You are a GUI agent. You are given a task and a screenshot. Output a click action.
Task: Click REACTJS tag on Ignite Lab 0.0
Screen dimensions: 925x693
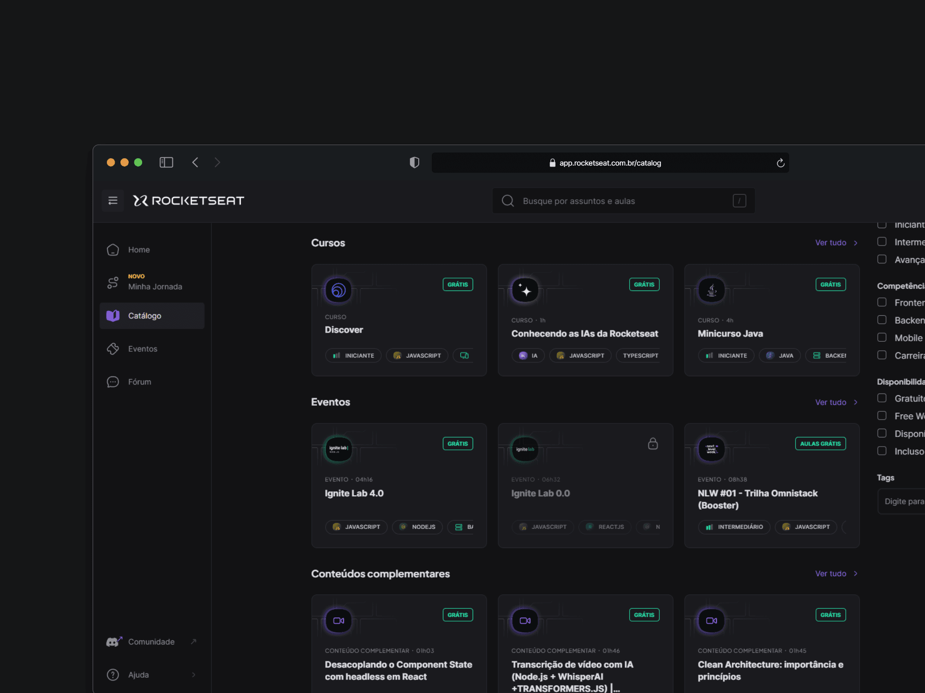(x=605, y=527)
